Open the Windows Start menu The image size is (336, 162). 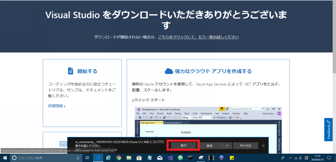(x=5, y=158)
